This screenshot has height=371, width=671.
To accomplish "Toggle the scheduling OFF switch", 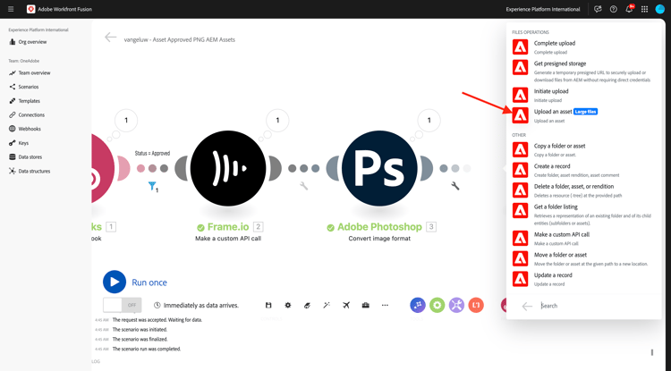I will pos(123,305).
